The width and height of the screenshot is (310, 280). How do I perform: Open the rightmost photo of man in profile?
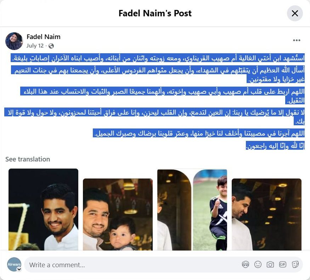[266, 214]
